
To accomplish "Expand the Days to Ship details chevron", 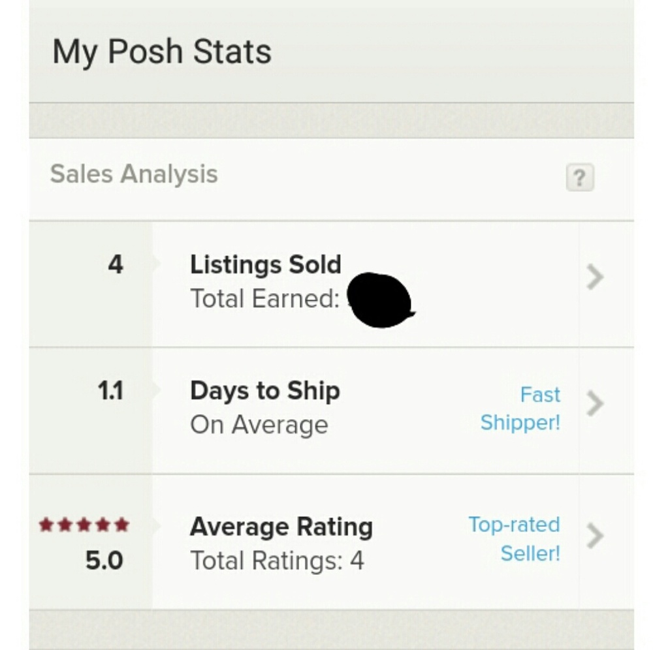I will point(595,405).
